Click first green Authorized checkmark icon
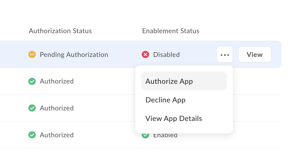This screenshot has height=155, width=292. click(32, 81)
